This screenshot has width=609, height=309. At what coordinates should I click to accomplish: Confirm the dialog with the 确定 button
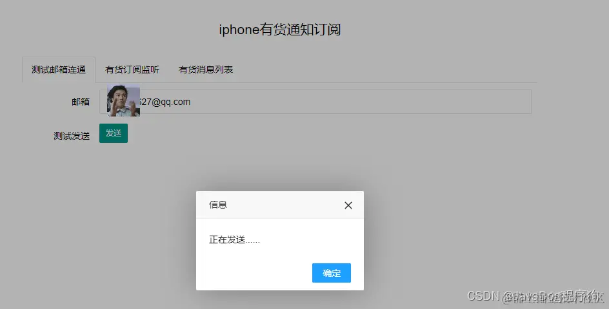[332, 273]
